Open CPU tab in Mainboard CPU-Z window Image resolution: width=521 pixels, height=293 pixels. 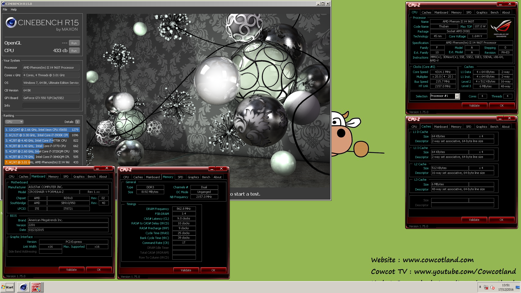[x=11, y=177]
